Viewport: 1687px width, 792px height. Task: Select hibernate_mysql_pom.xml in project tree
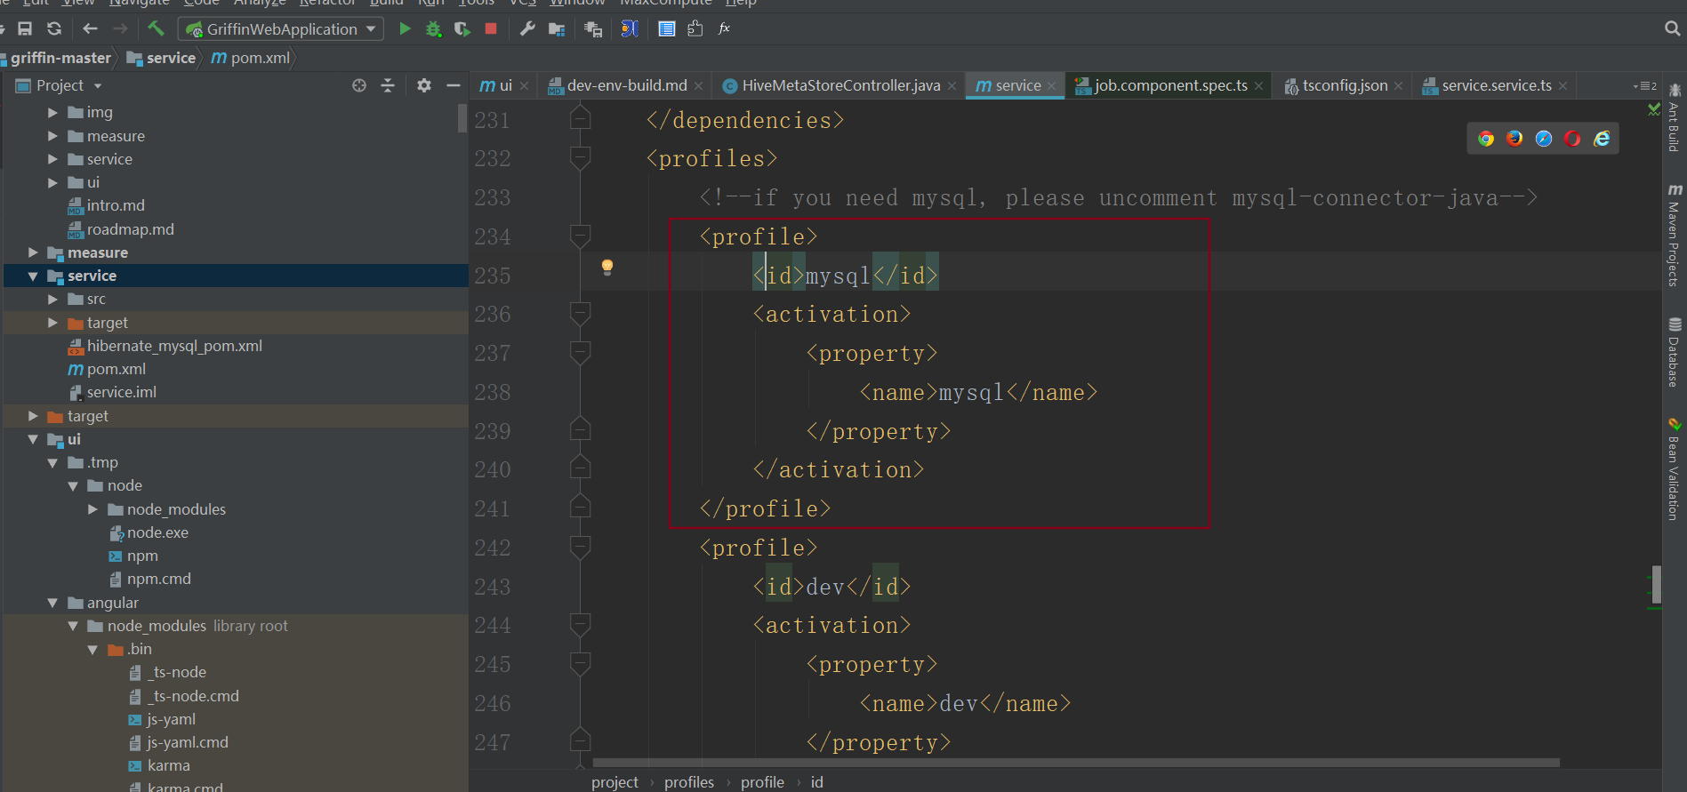[174, 346]
